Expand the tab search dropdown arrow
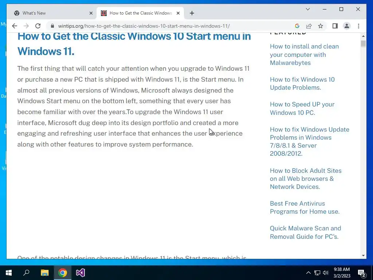 [307, 9]
